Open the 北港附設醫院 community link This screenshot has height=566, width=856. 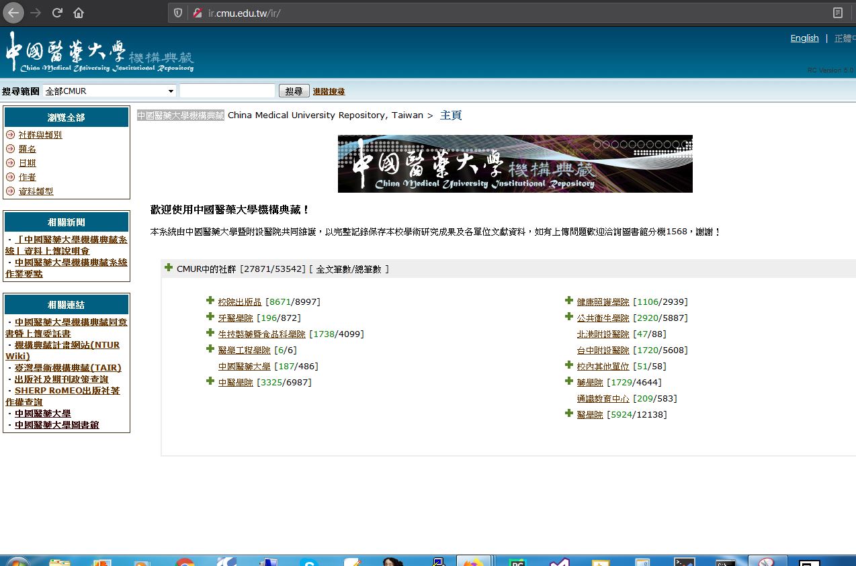click(603, 334)
